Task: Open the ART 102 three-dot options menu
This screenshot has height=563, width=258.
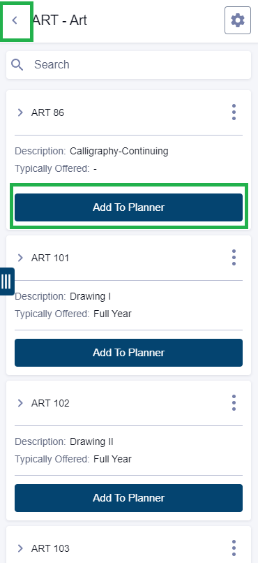Action: pyautogui.click(x=234, y=403)
